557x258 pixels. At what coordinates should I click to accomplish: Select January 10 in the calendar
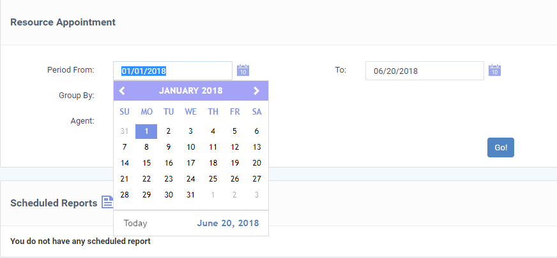pos(191,147)
